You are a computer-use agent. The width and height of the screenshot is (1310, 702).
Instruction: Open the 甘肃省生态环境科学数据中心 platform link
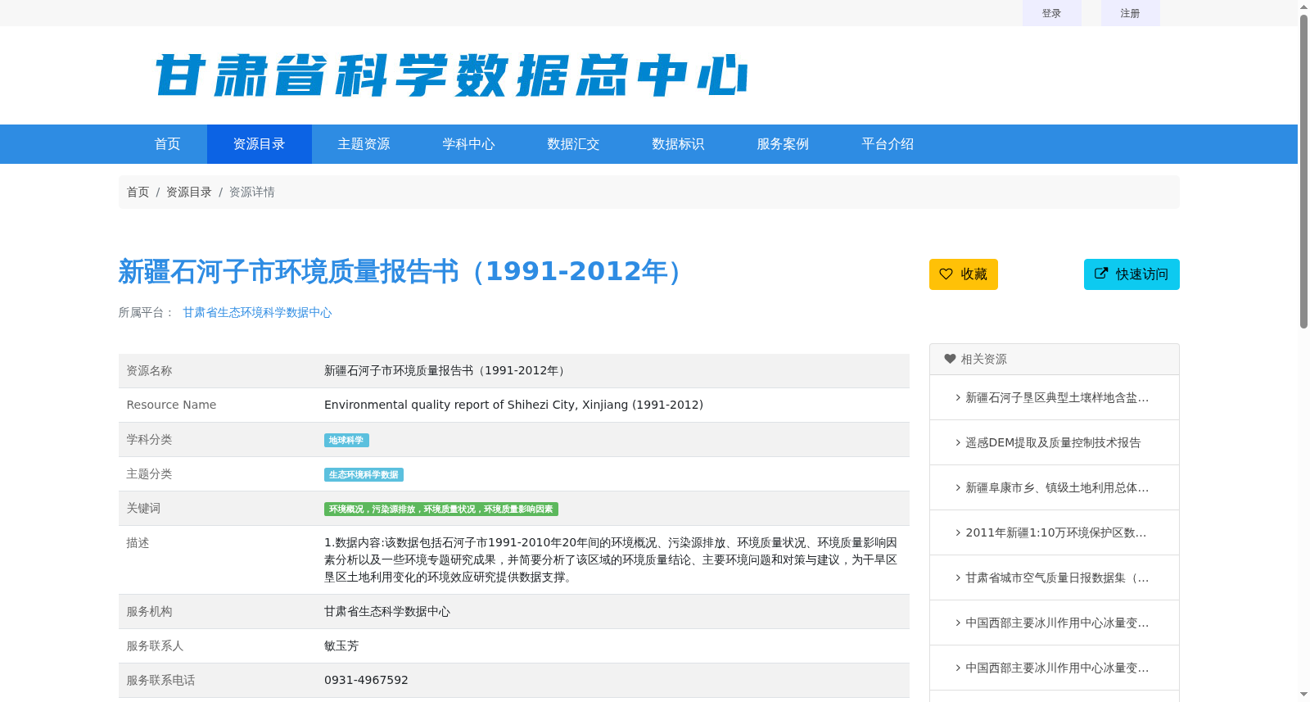257,312
